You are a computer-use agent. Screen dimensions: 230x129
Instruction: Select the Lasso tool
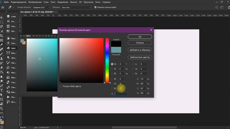[x=1, y=27]
